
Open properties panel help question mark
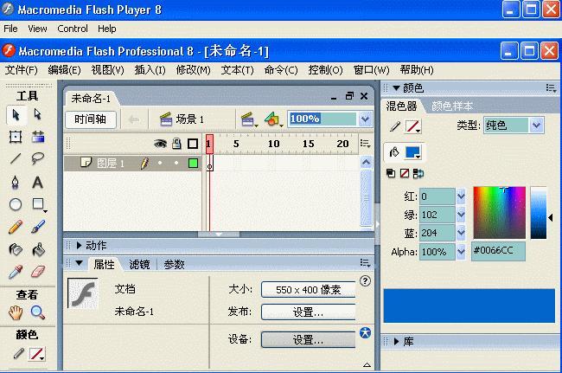pos(365,280)
